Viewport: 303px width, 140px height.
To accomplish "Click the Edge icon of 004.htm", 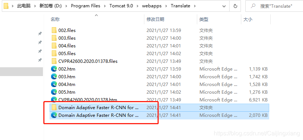I will pos(54,85).
